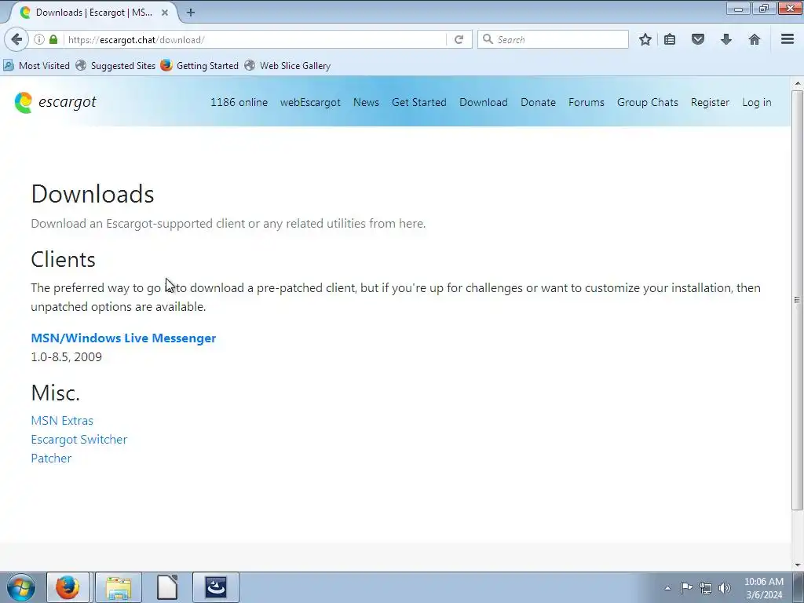Open the bookmarks list icon
The image size is (804, 603).
tap(670, 39)
